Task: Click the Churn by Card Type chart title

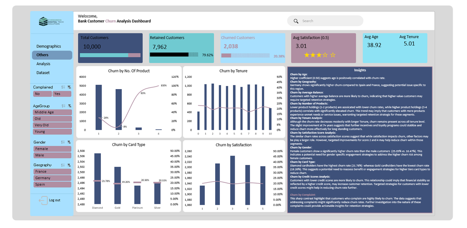Action: coord(129,145)
